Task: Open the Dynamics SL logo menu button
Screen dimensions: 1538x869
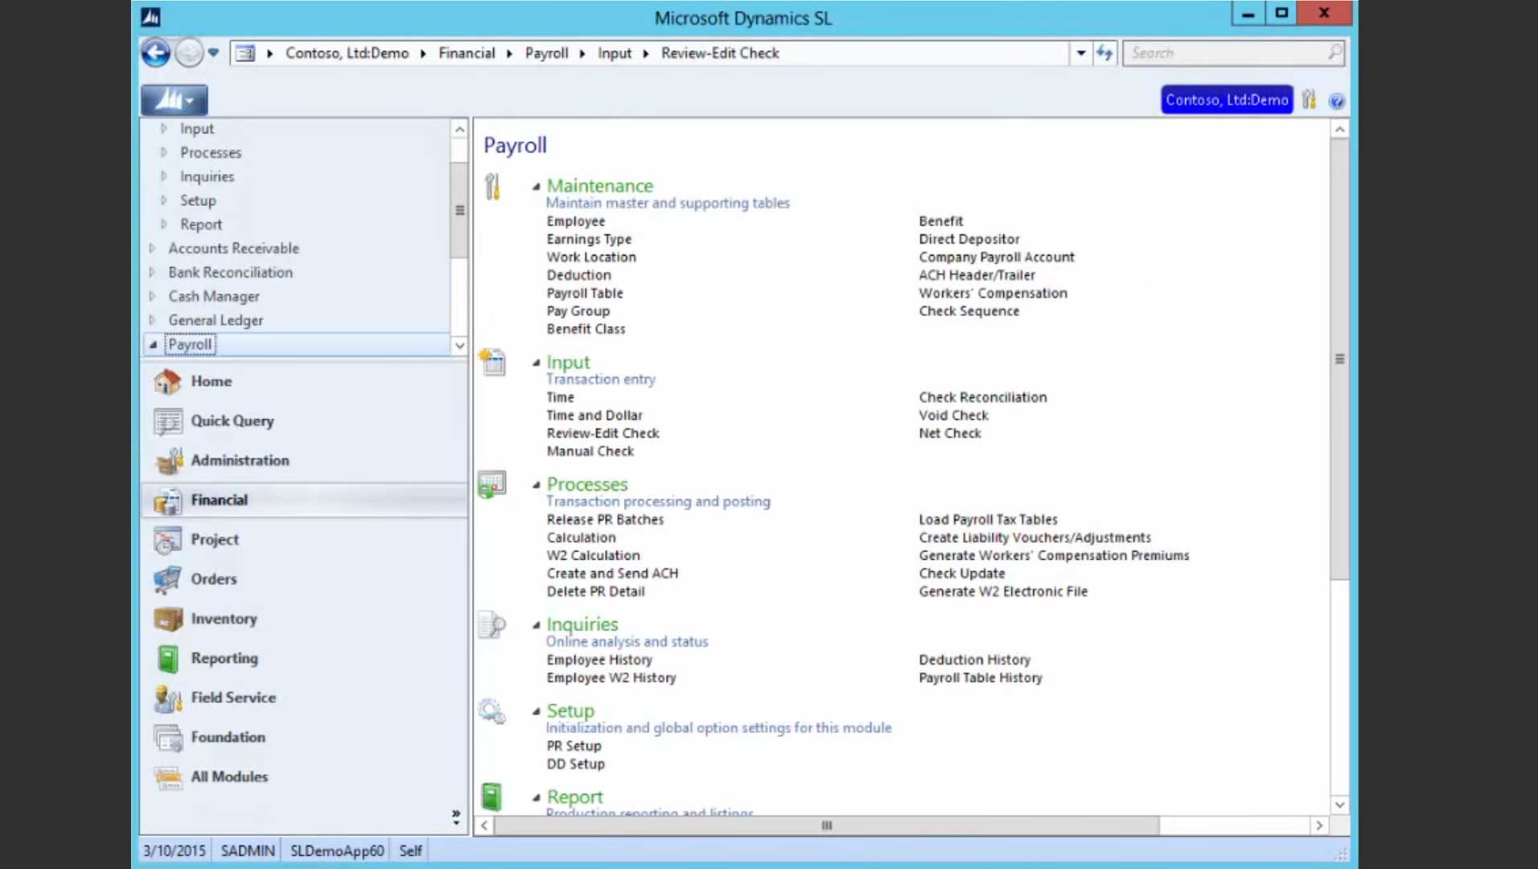Action: click(174, 100)
